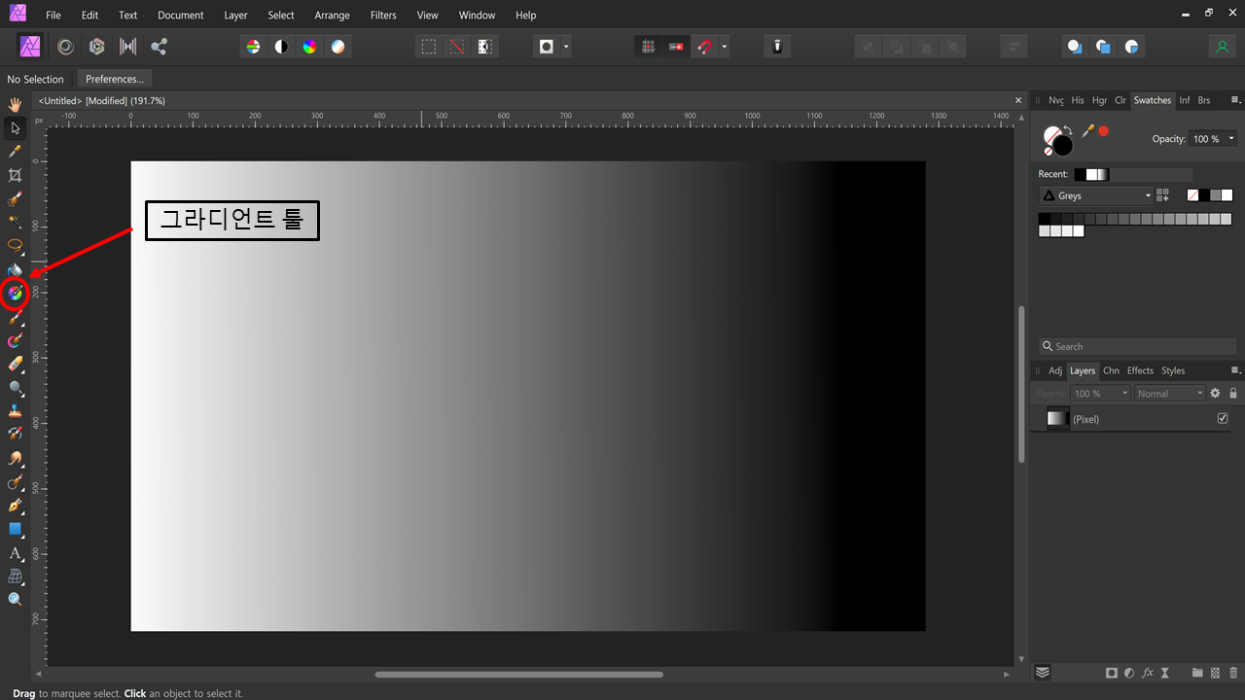
Task: Select the Flood Select magic wand tool
Action: [x=15, y=222]
